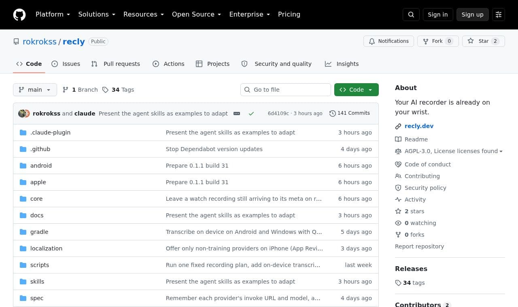Open the .claude-plugin folder icon
The height and width of the screenshot is (307, 518).
(23, 132)
